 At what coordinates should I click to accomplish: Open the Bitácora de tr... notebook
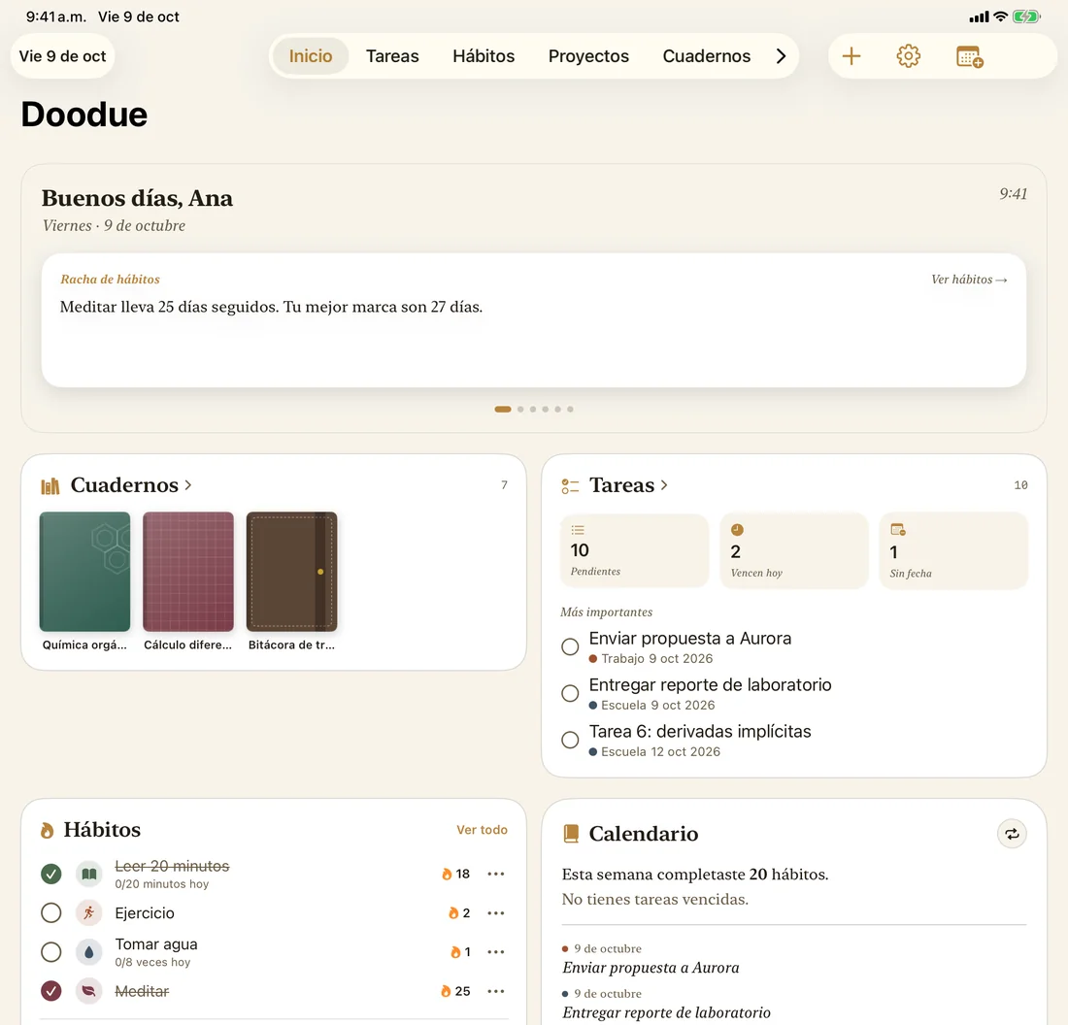291,581
